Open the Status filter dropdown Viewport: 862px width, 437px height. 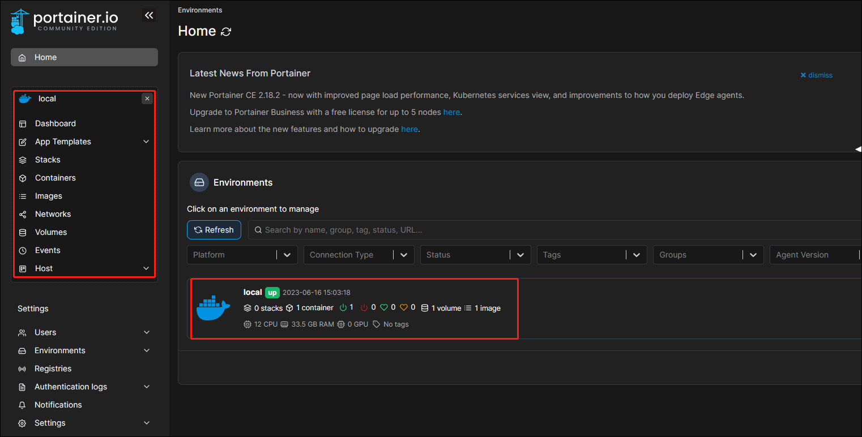476,255
